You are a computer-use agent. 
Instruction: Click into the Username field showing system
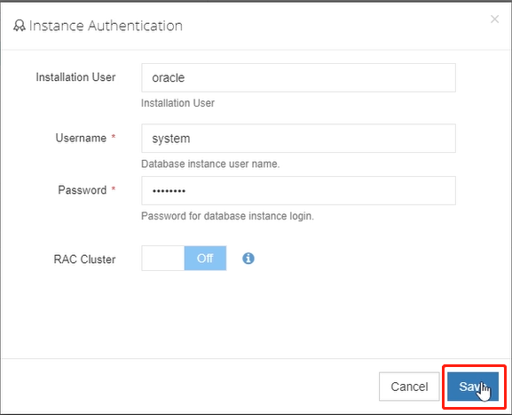tap(298, 139)
